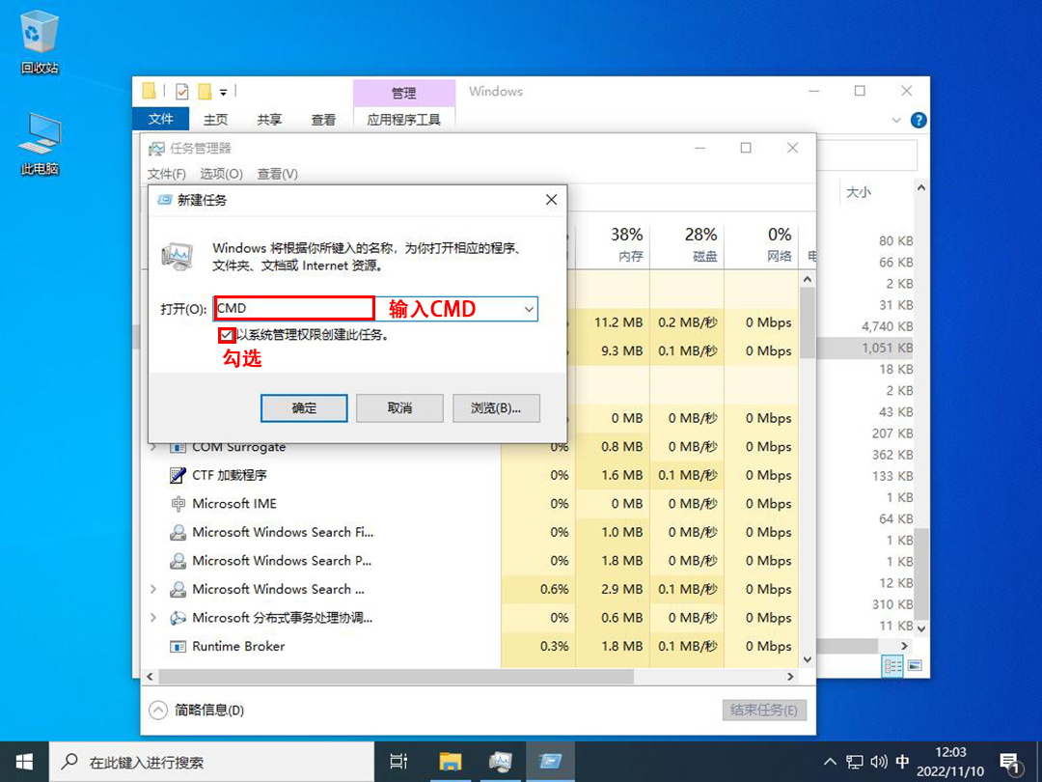The height and width of the screenshot is (782, 1042).
Task: Click the Microsoft Windows Search Fi... process icon
Action: [178, 533]
